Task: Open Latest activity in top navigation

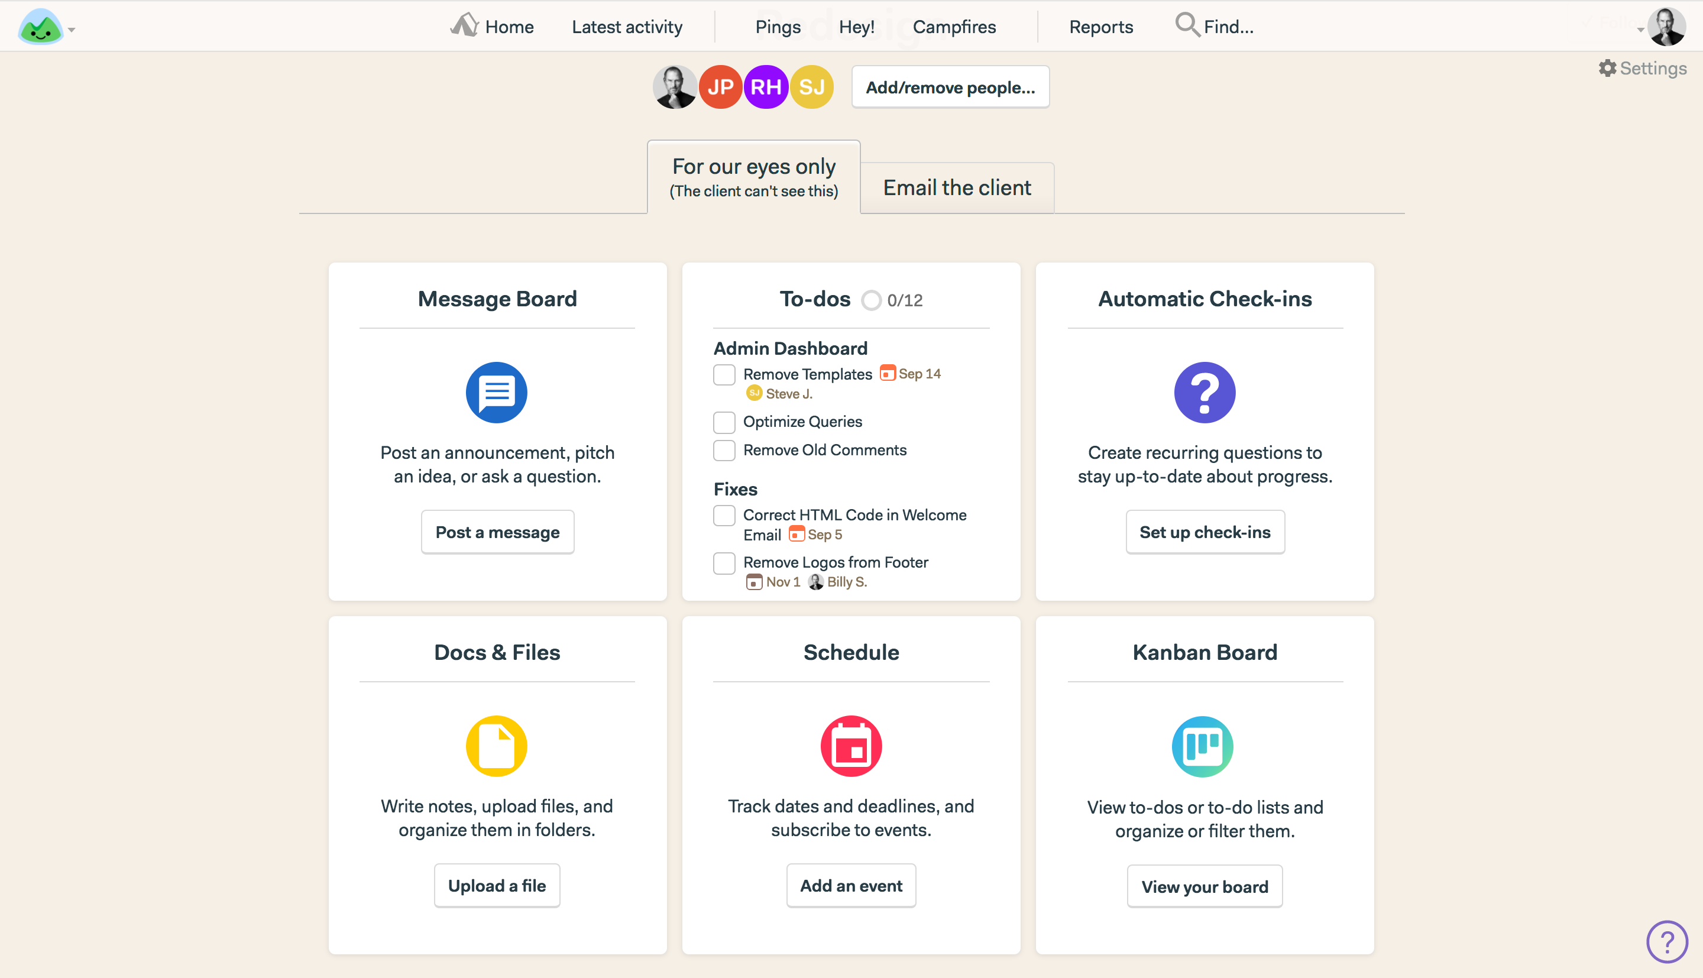Action: (627, 27)
